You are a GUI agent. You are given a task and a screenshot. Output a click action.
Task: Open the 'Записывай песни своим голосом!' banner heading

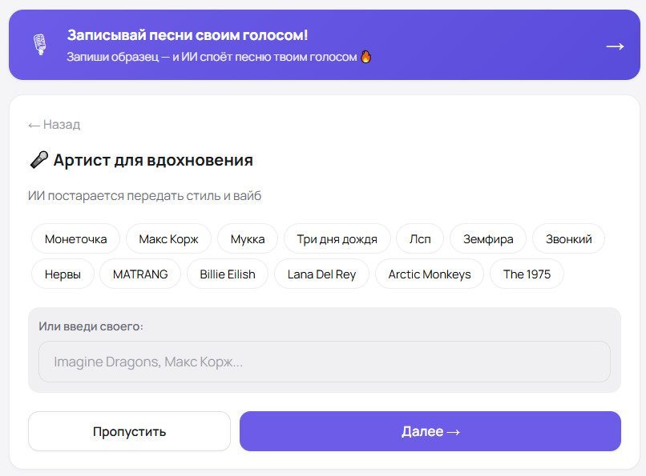(188, 35)
